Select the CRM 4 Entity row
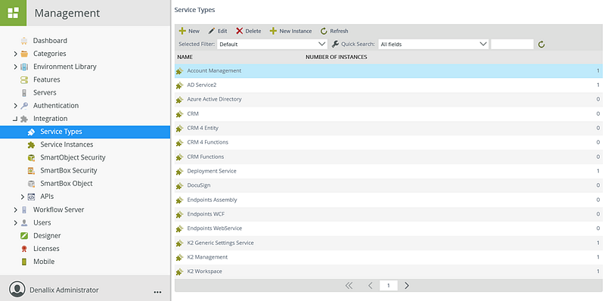Viewport: 605px width, 301px height. pos(389,128)
